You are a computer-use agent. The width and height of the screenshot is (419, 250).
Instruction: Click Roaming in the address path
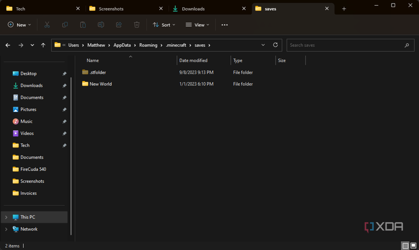pos(148,45)
